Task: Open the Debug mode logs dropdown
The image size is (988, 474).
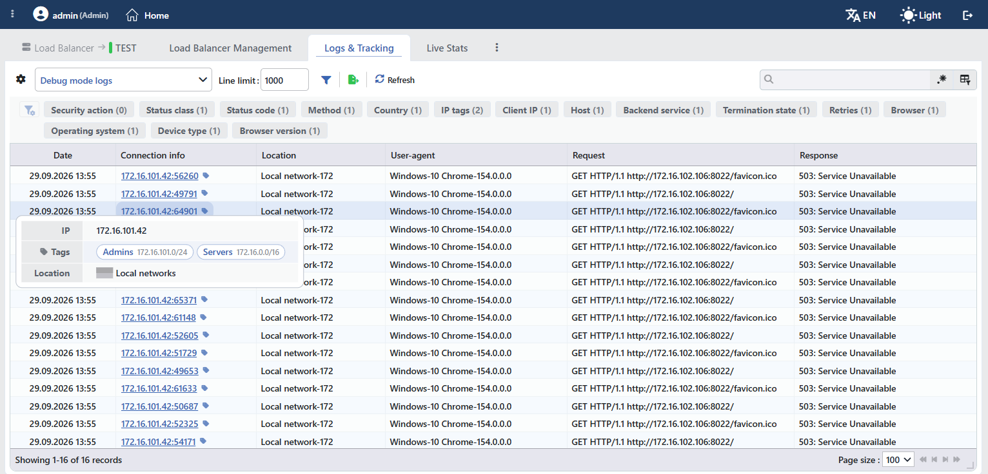Action: [123, 80]
